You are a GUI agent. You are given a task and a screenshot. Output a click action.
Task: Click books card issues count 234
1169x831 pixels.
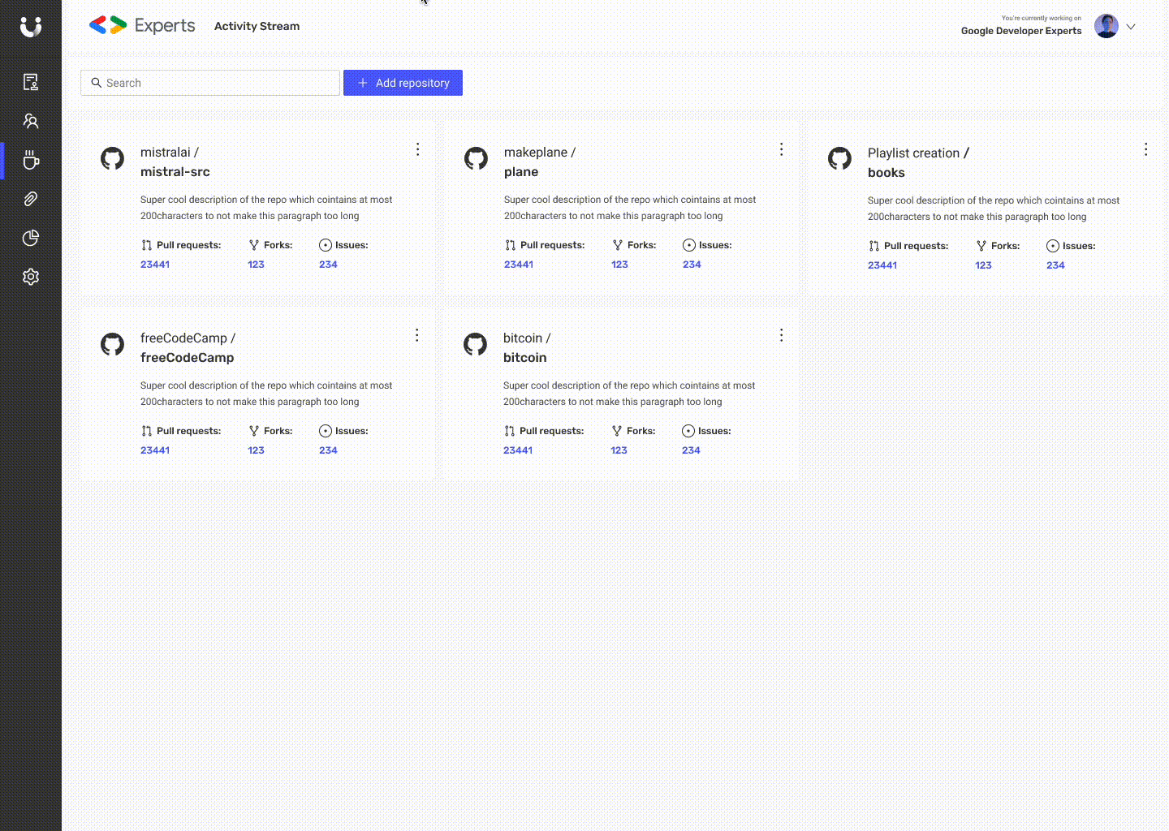point(1055,265)
